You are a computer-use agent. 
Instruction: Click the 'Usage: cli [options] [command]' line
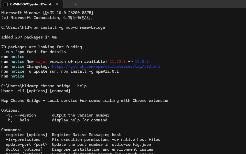click(36, 91)
